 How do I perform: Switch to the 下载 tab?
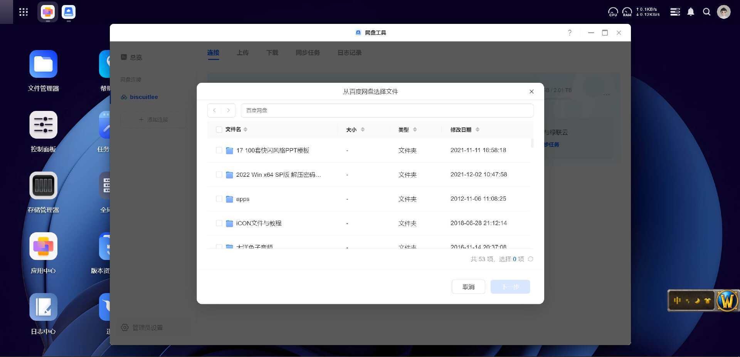point(272,53)
